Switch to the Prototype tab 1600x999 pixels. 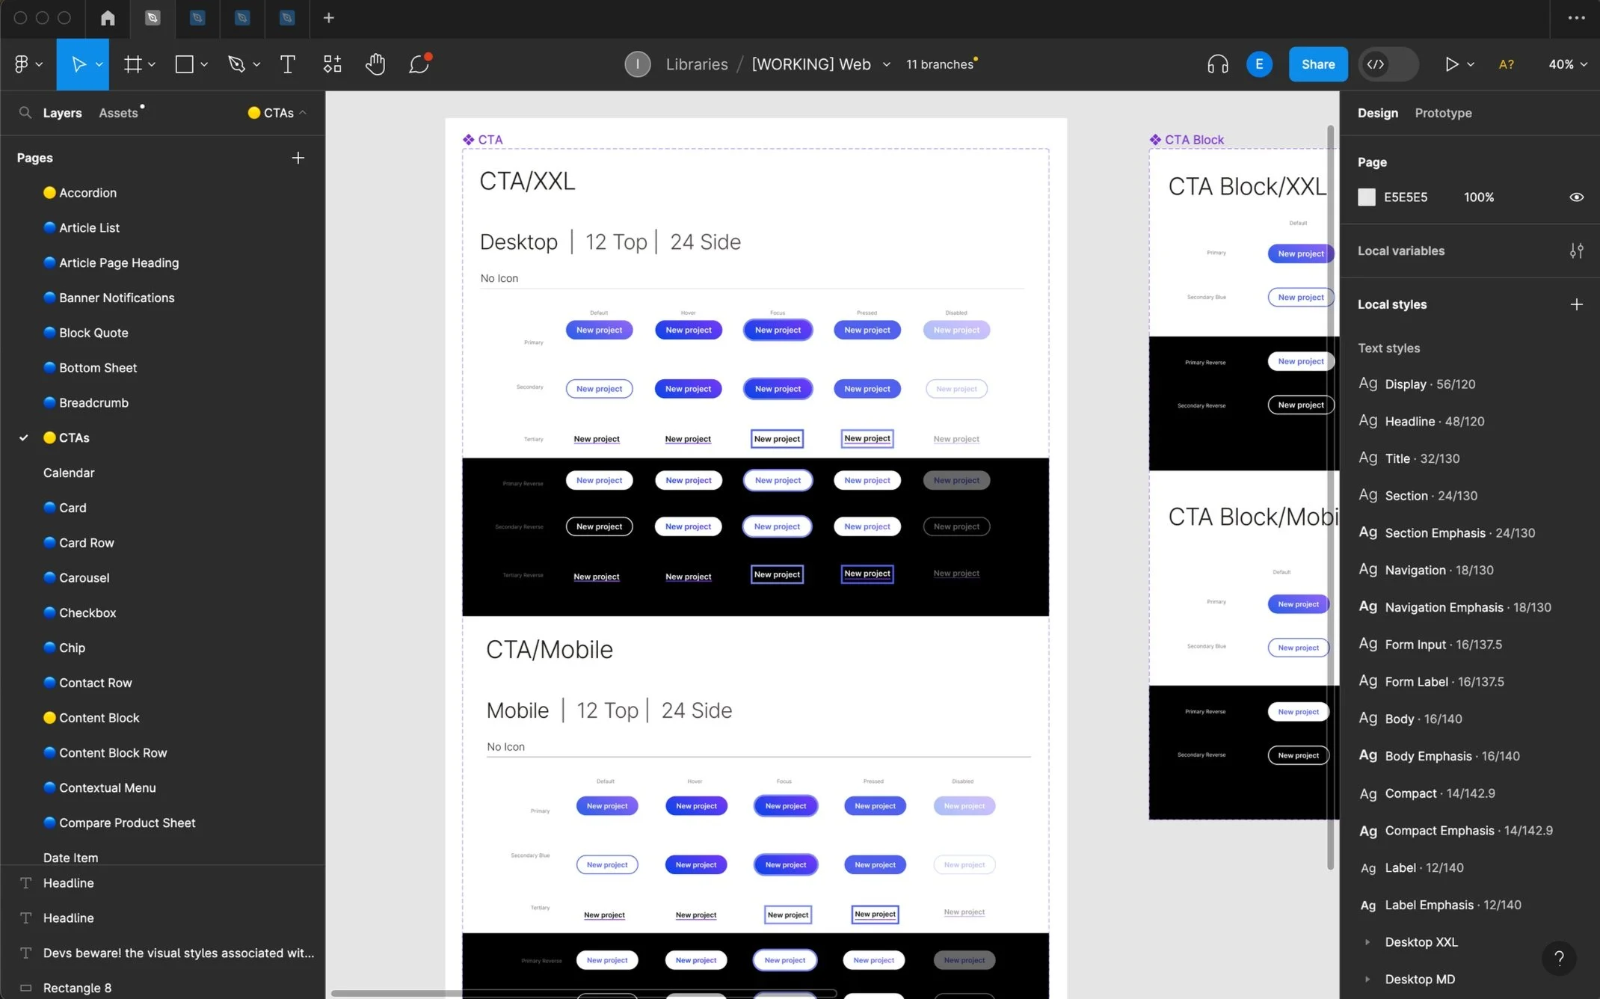click(x=1443, y=113)
